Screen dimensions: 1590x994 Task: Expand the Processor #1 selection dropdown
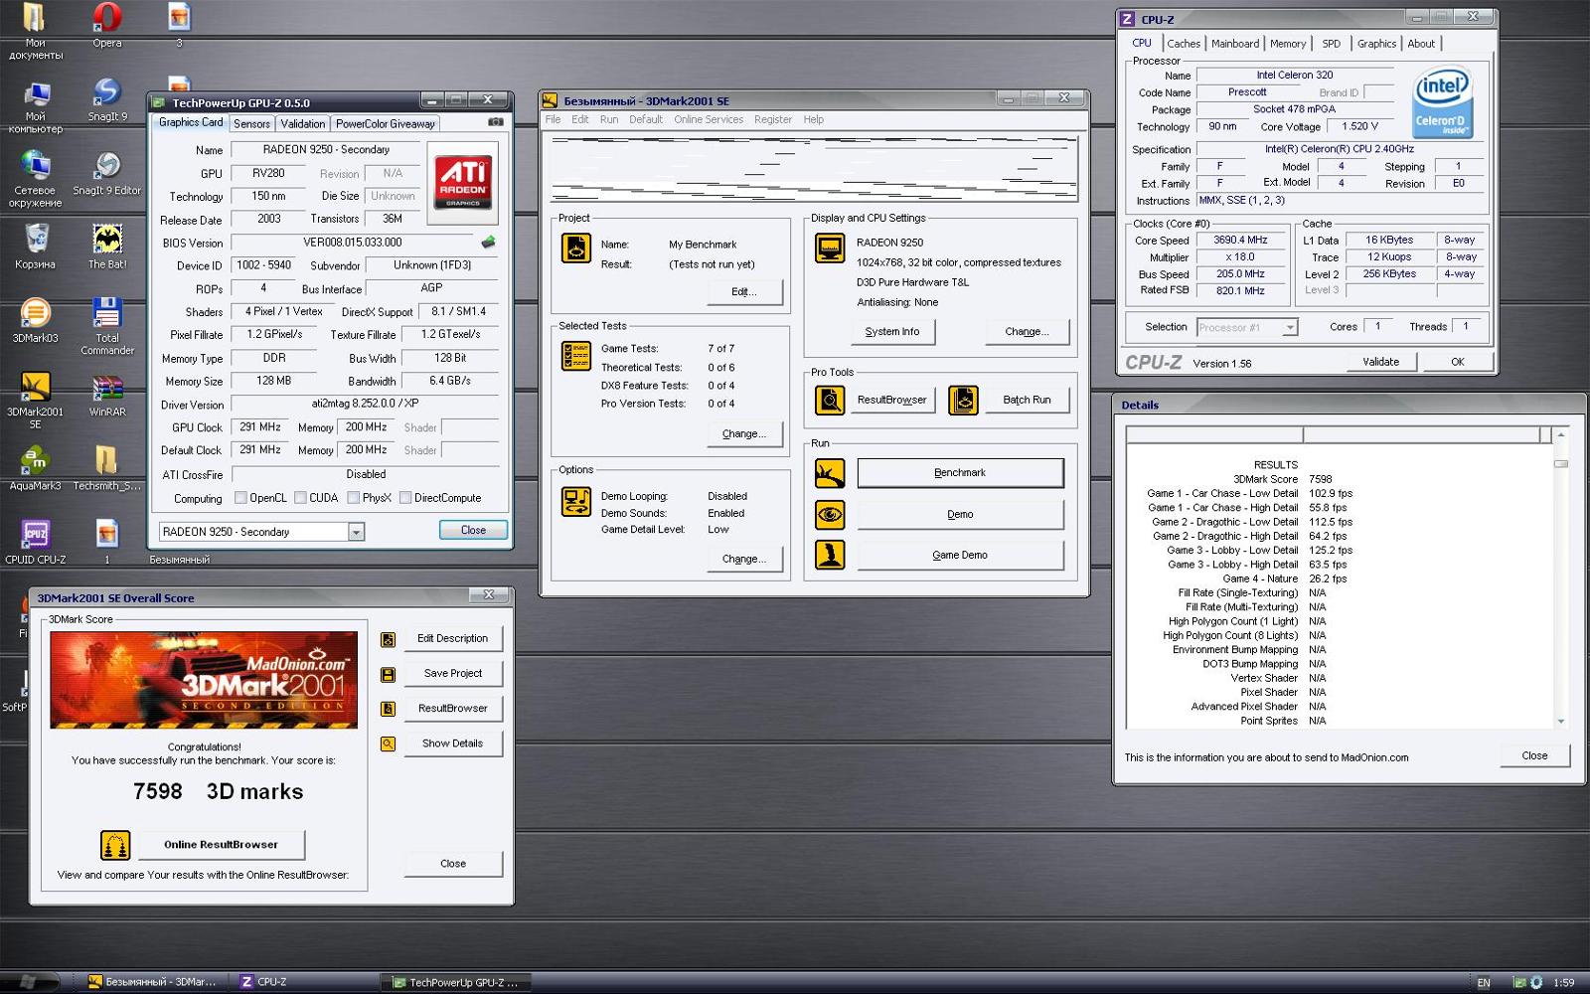coord(1290,327)
